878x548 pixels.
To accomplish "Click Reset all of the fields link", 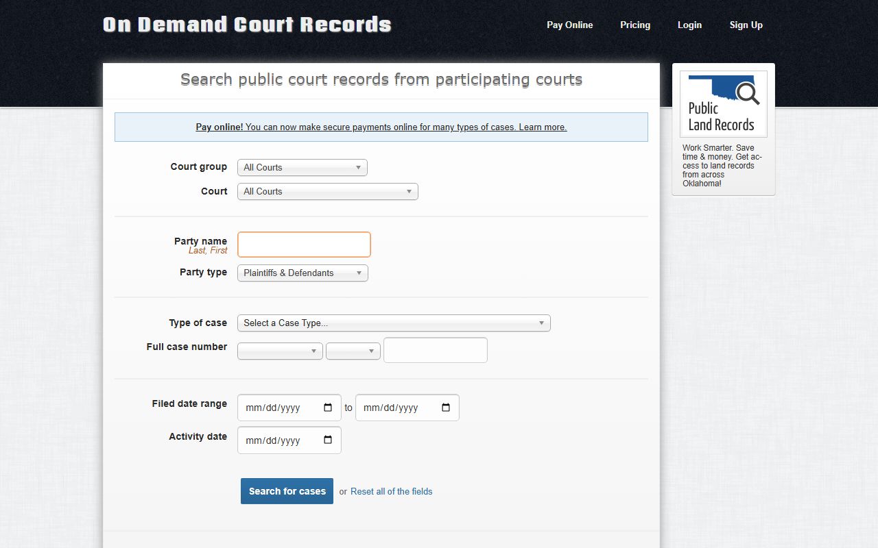I will [391, 492].
